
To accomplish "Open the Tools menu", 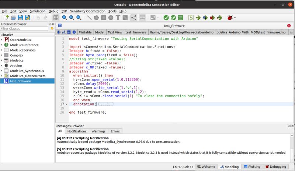I will (112, 11).
